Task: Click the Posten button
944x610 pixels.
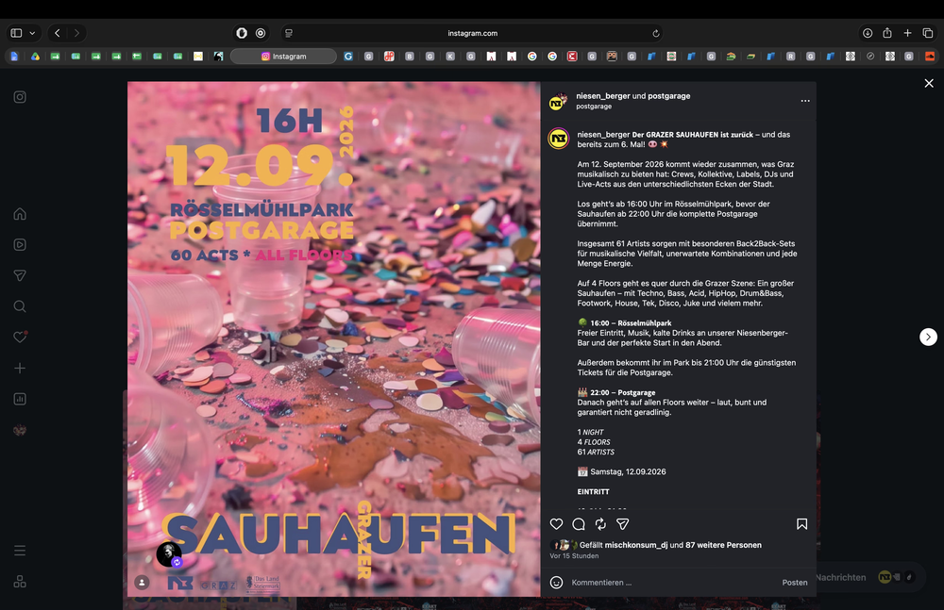Action: 795,583
